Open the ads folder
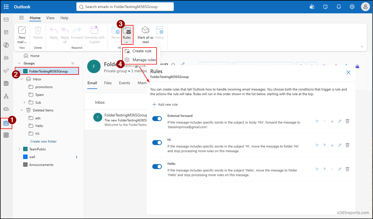 click(x=38, y=118)
